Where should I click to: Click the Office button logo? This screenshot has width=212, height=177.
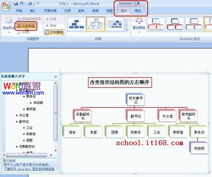[6, 6]
